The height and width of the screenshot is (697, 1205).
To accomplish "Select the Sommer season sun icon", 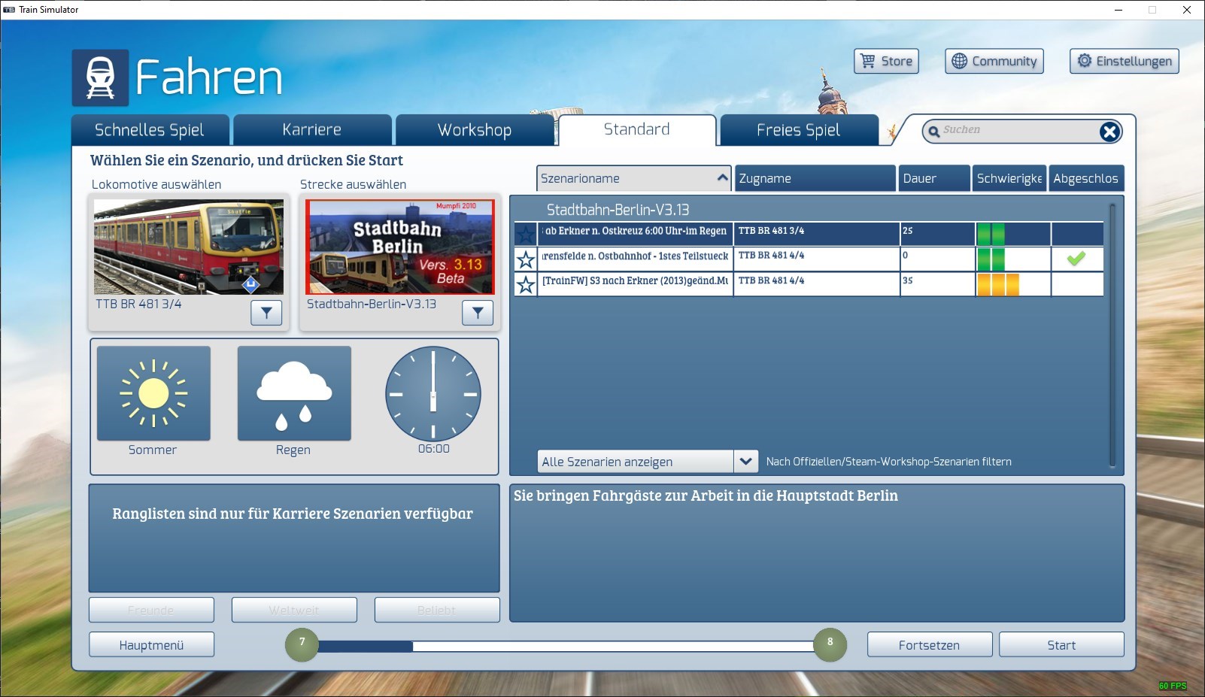I will tap(153, 393).
